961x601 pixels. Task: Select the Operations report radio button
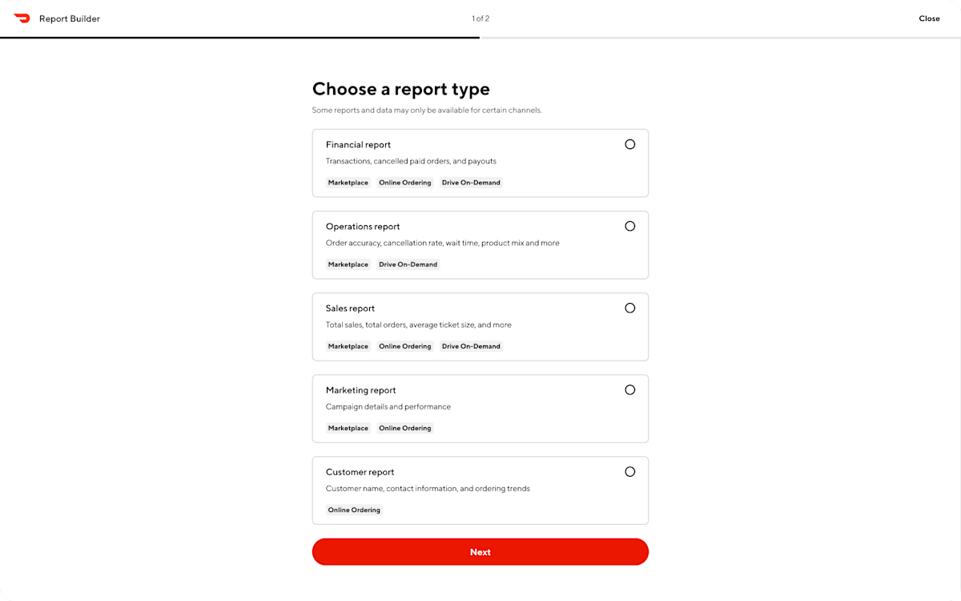tap(629, 226)
